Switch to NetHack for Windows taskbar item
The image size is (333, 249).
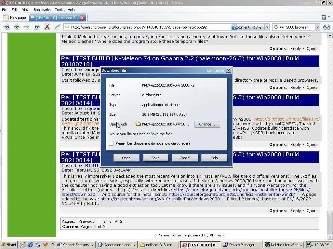(284, 245)
